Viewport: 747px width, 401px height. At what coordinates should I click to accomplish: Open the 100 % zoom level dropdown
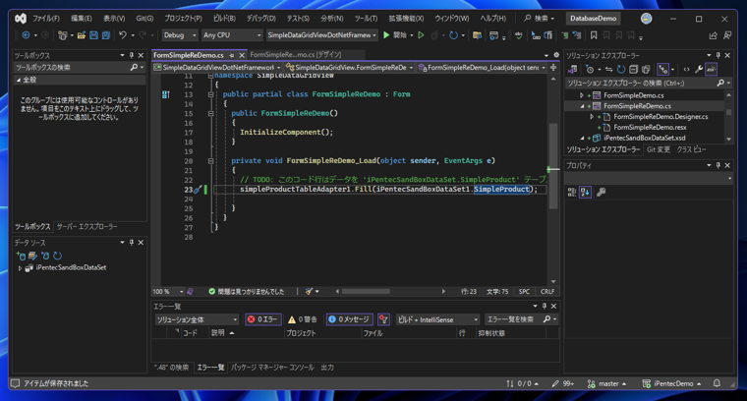[168, 292]
